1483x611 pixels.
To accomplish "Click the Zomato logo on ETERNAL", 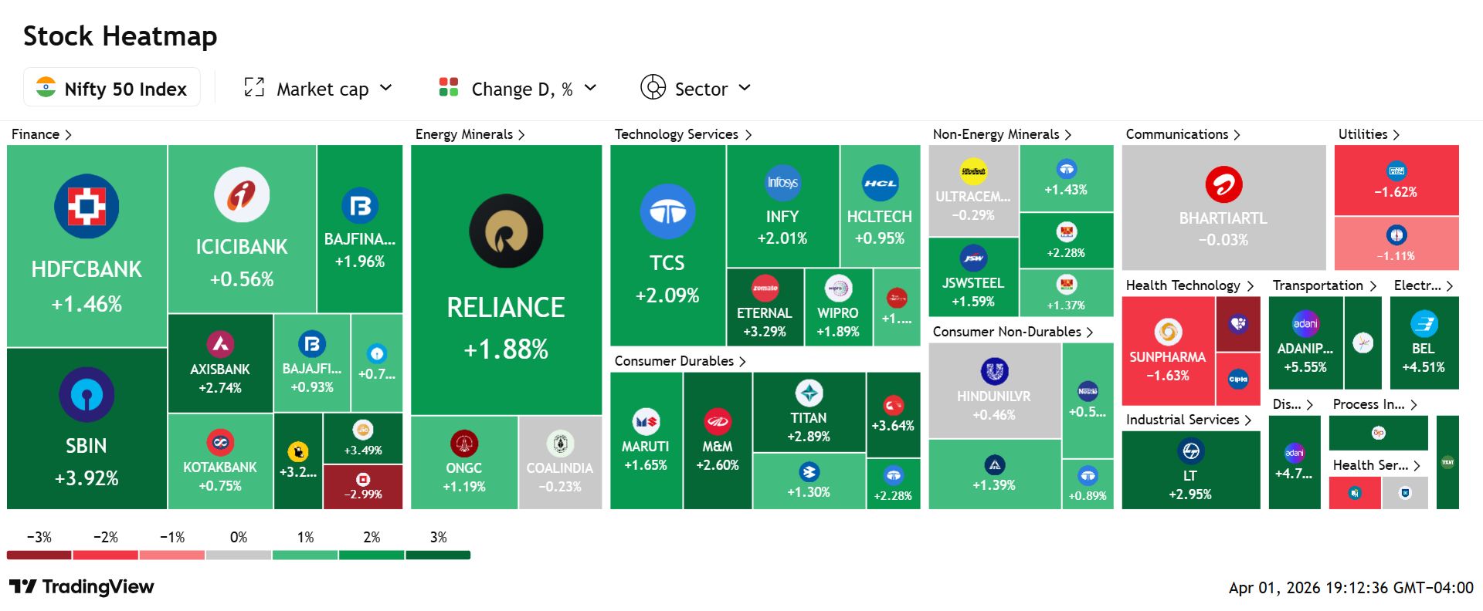I will [x=765, y=289].
